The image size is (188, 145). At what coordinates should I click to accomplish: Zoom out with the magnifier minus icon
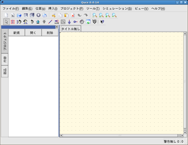114,15
